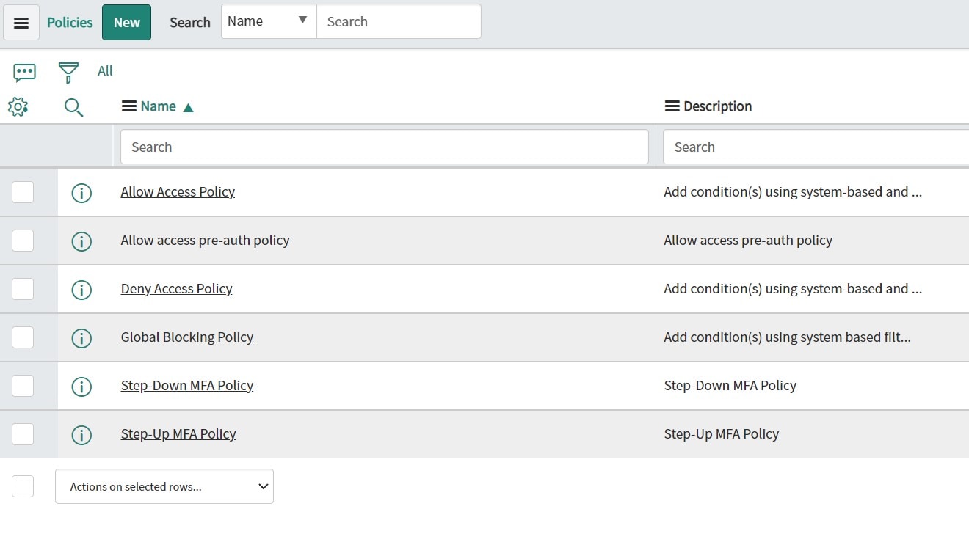Open the settings gear icon
This screenshot has height=542, width=969.
(x=18, y=106)
